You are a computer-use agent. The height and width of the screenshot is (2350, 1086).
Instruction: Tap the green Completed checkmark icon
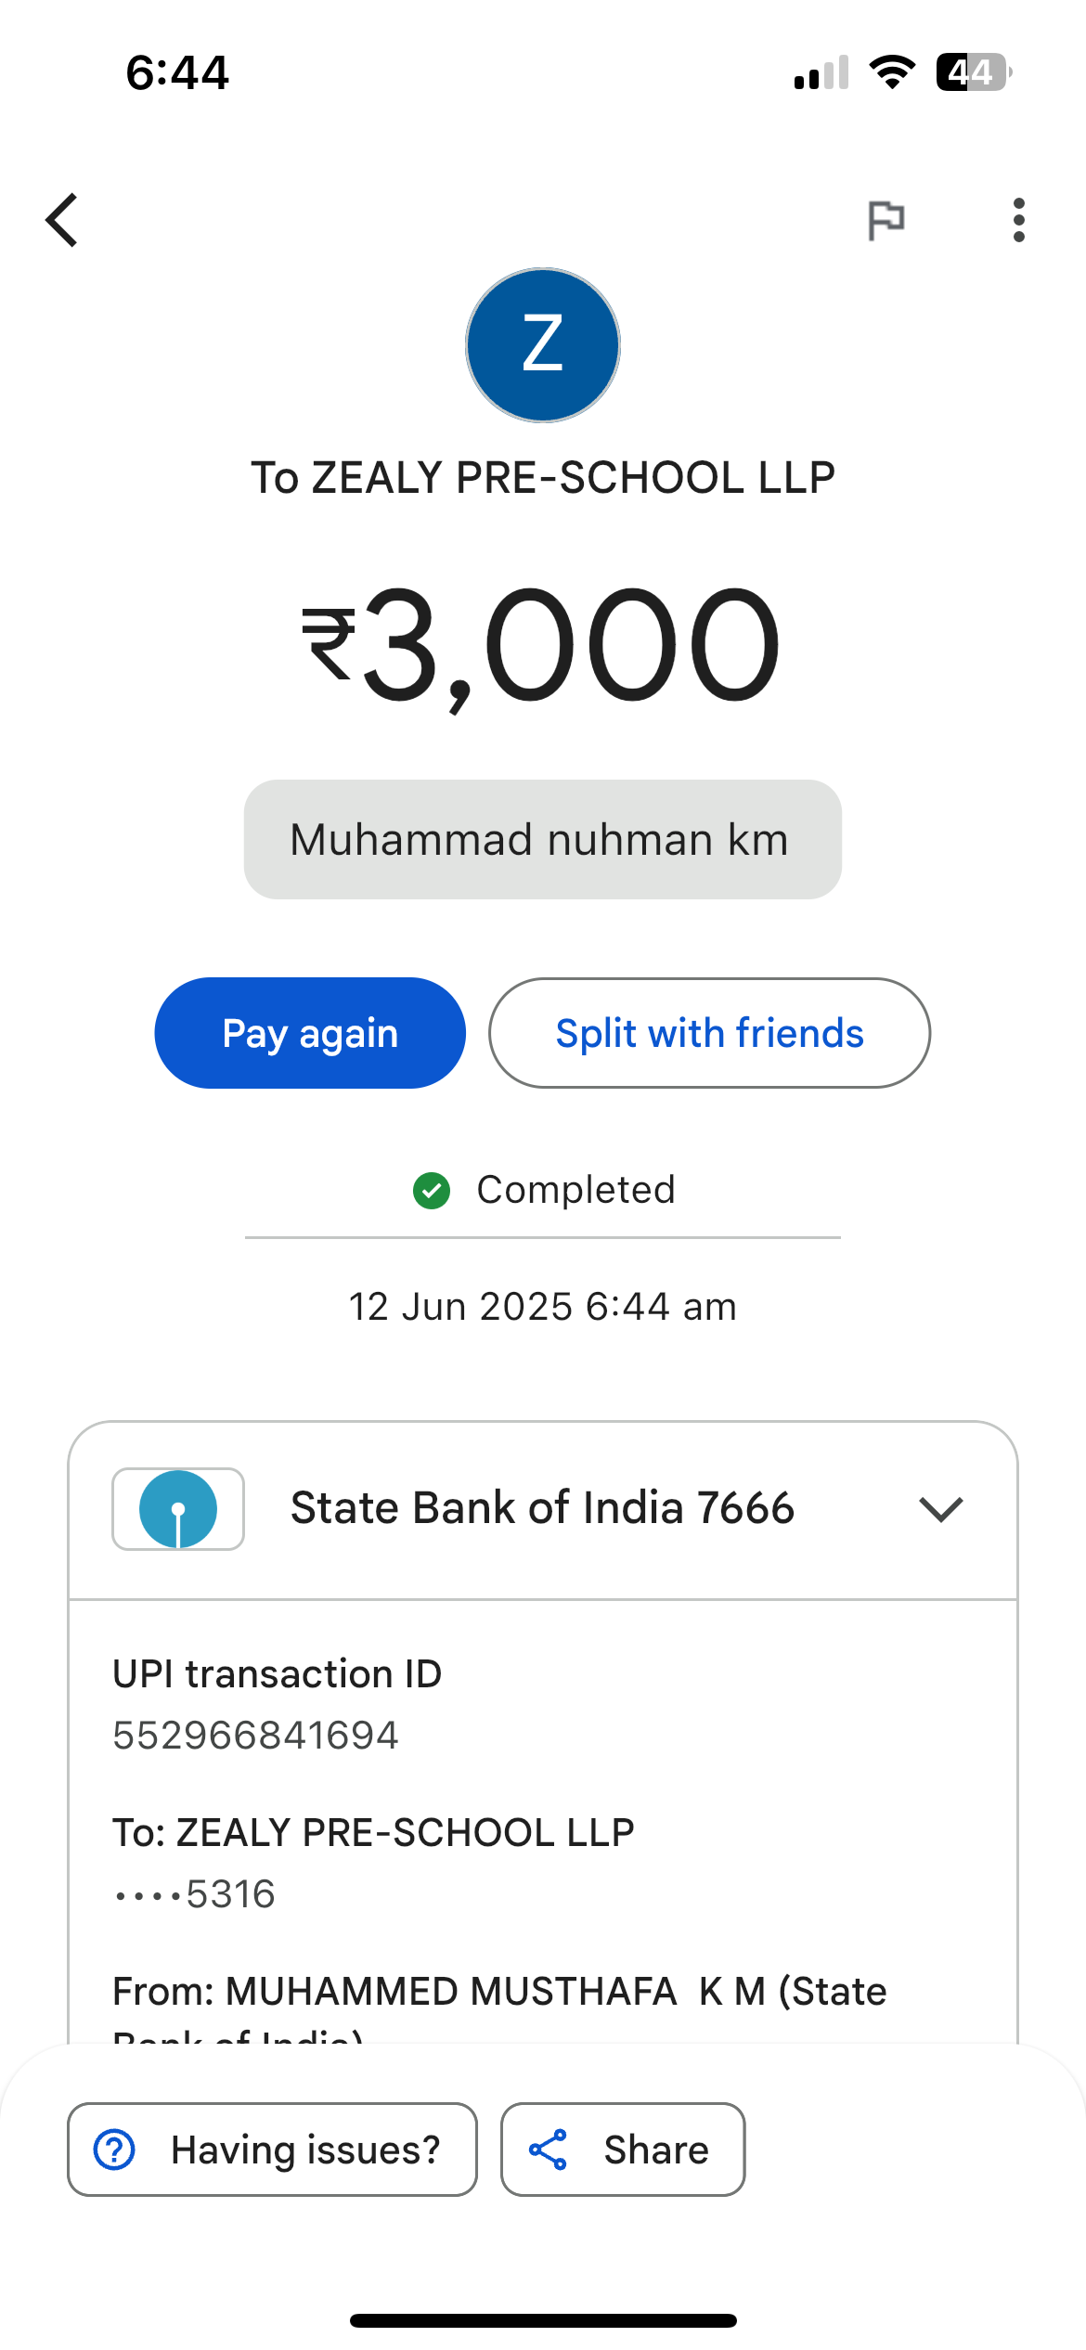click(432, 1191)
